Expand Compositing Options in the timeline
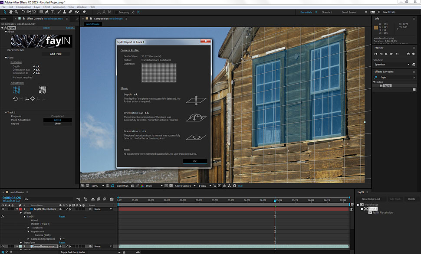421x254 pixels. coord(29,239)
